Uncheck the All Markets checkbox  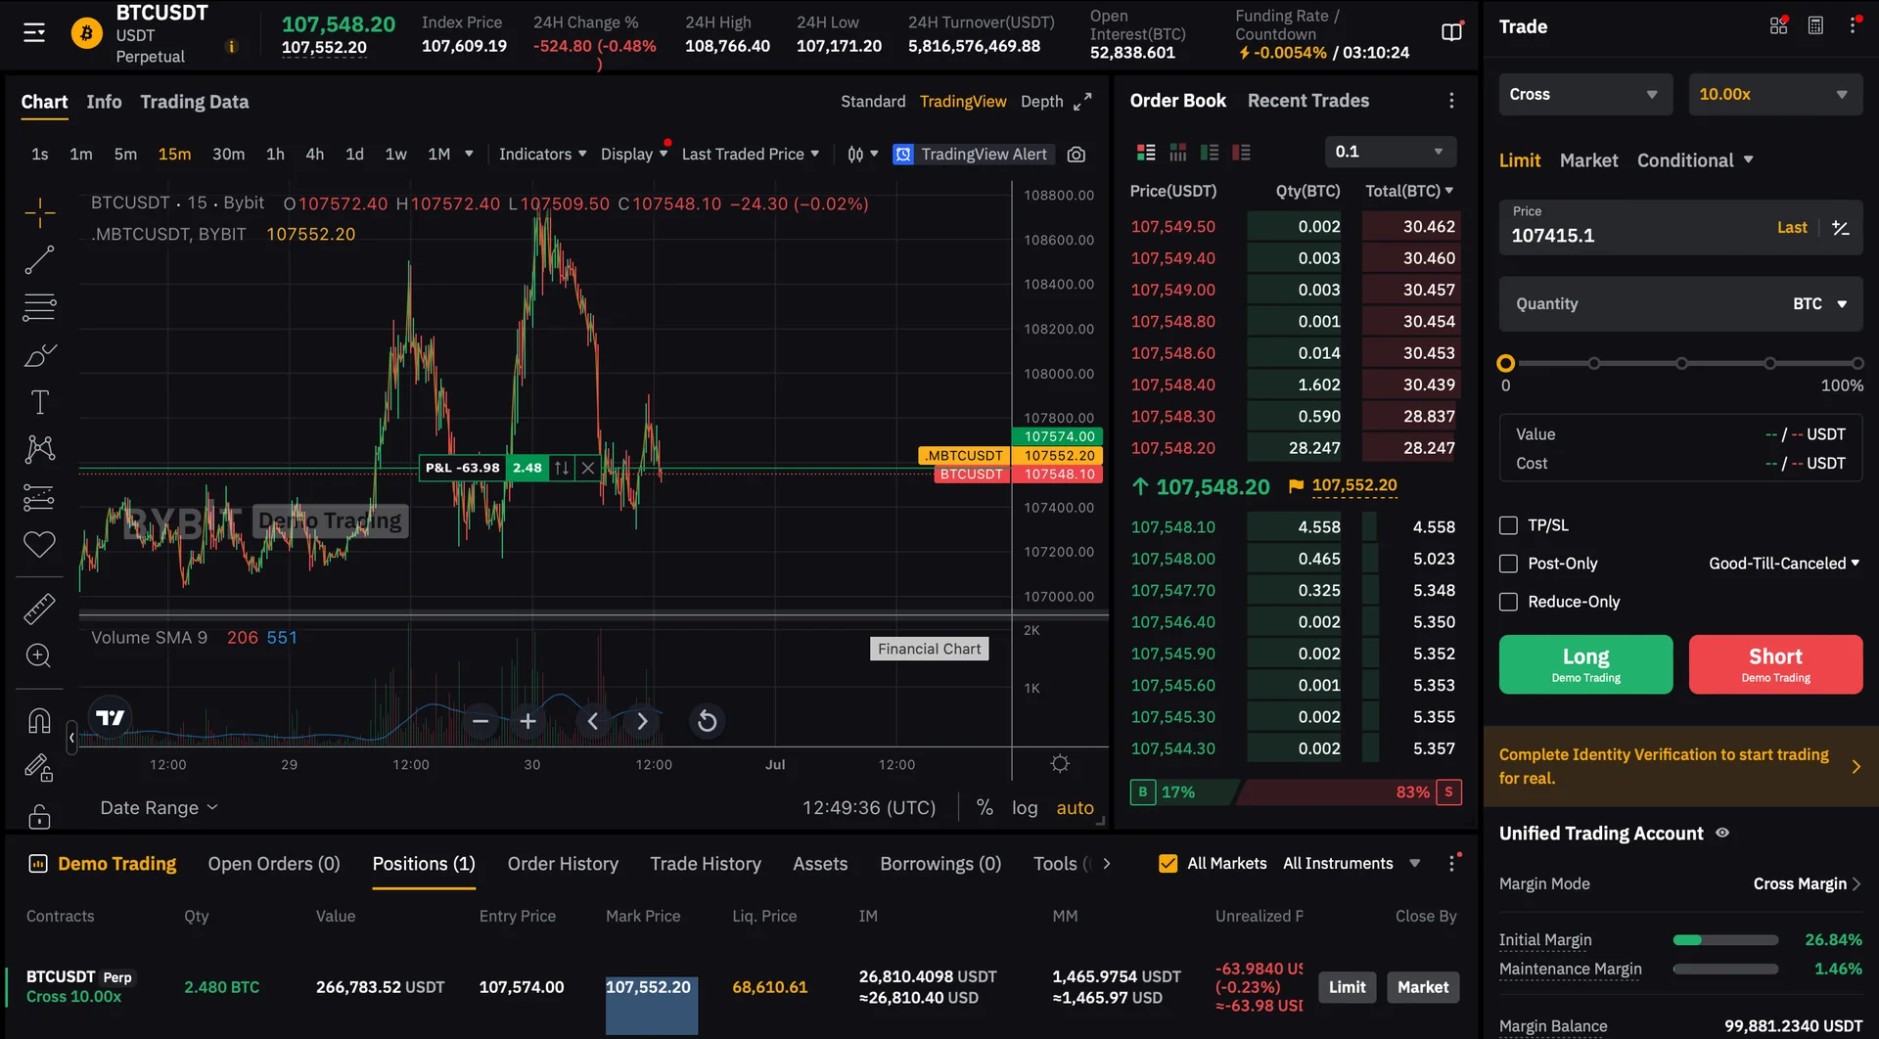tap(1168, 864)
